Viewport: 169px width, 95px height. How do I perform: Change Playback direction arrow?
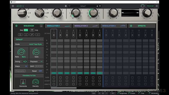point(41,61)
